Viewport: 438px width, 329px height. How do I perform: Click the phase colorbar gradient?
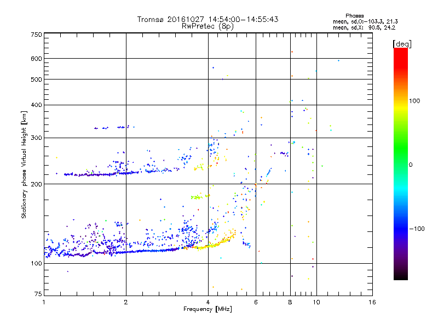(x=401, y=163)
